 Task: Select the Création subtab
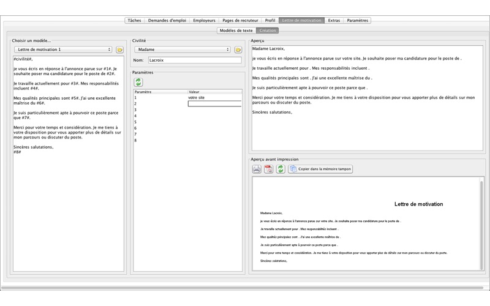click(268, 30)
